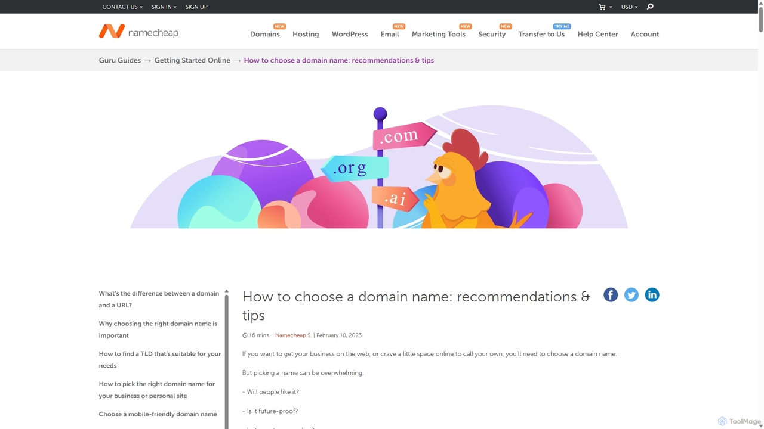Click the Namecheap logo
This screenshot has height=429, width=764.
[x=138, y=32]
